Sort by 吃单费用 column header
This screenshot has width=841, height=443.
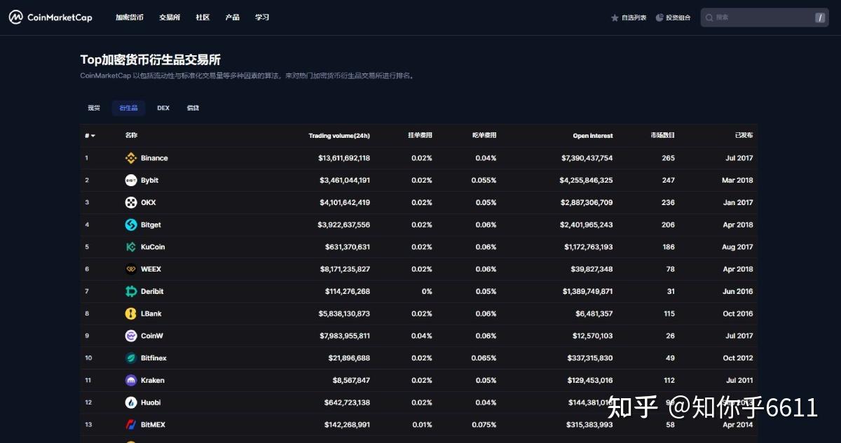(x=484, y=136)
